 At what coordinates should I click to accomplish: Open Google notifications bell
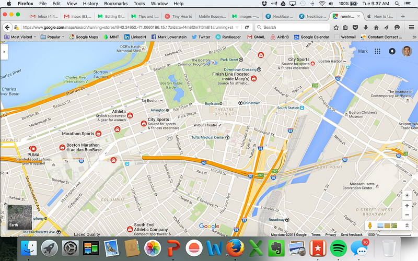click(x=392, y=51)
